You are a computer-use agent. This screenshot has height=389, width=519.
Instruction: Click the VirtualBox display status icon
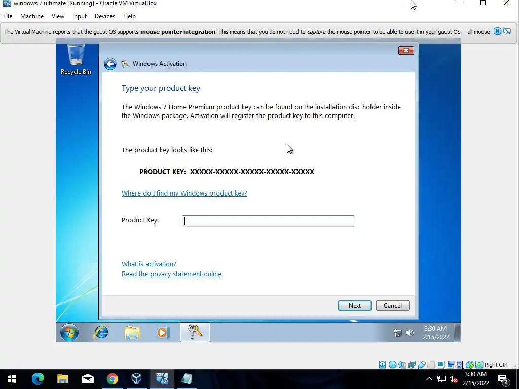point(440,365)
